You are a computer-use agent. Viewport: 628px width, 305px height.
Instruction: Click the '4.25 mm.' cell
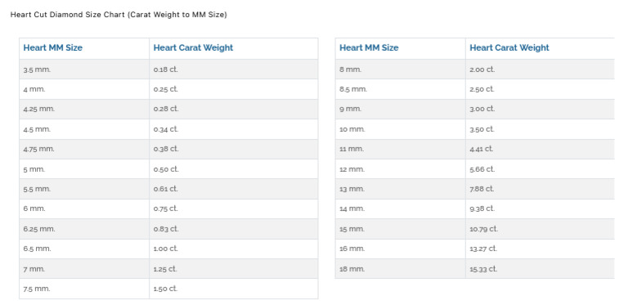click(84, 109)
